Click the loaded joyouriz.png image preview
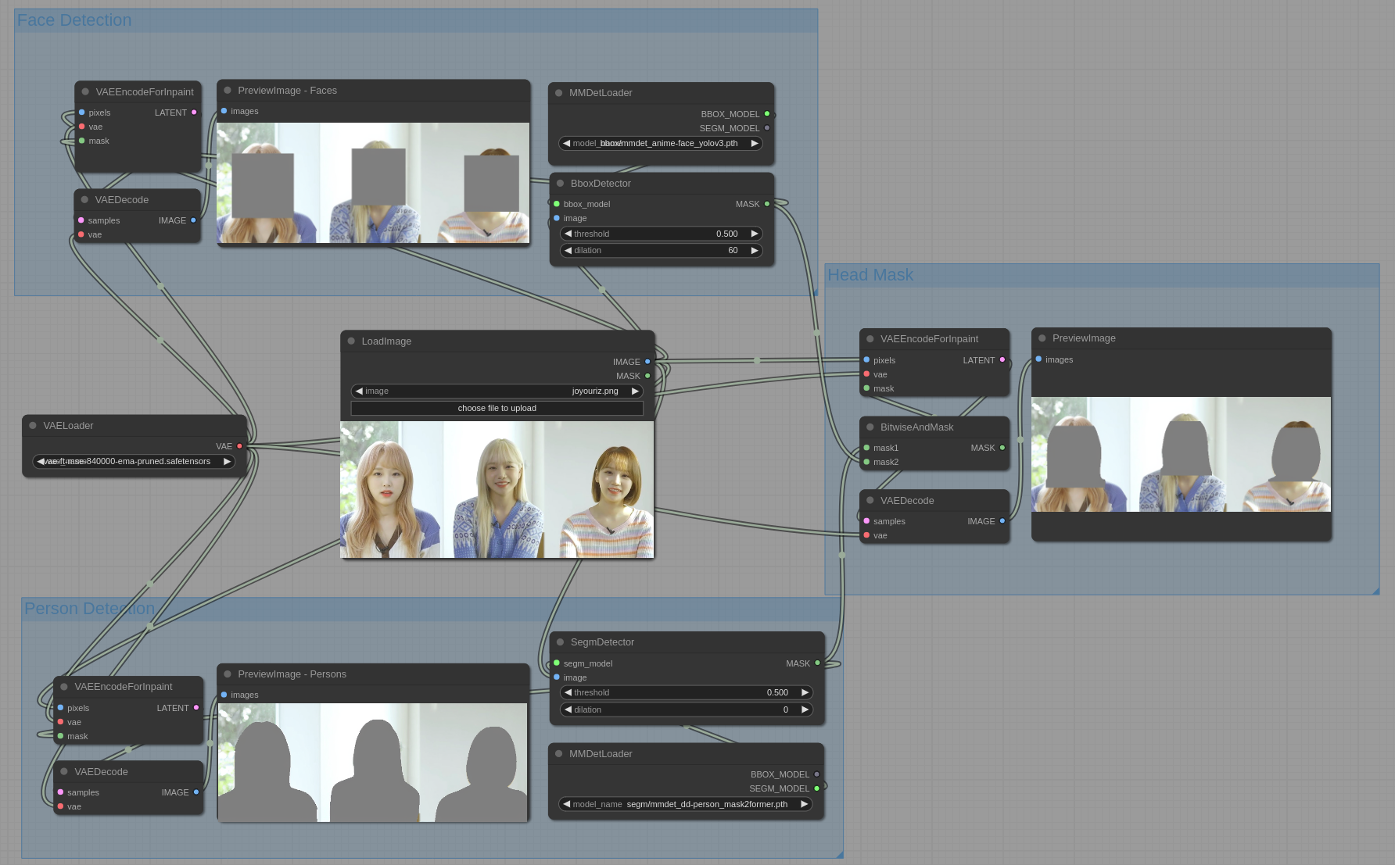 click(x=497, y=490)
